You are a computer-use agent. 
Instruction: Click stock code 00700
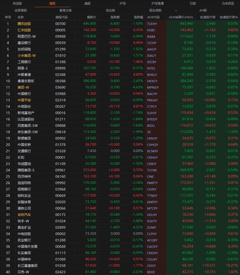pyautogui.click(x=60, y=24)
